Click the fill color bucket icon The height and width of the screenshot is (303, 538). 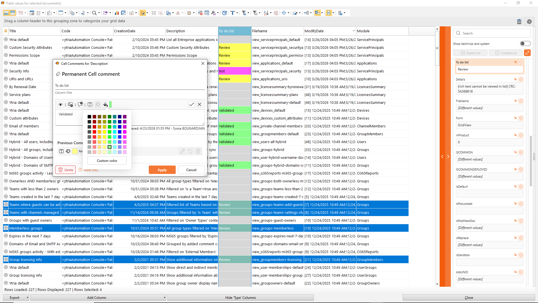[x=105, y=104]
